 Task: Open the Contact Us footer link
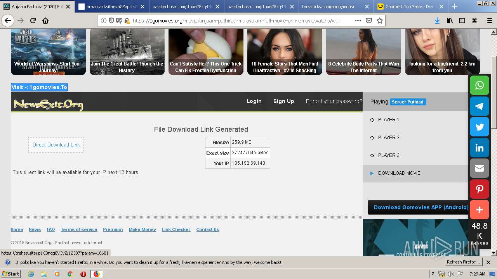coord(208,229)
